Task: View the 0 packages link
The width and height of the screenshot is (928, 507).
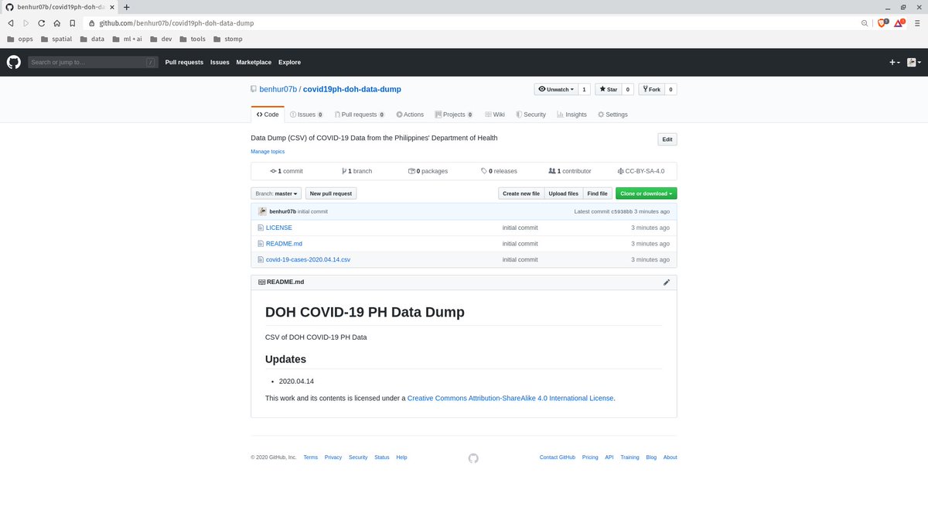Action: pos(428,171)
